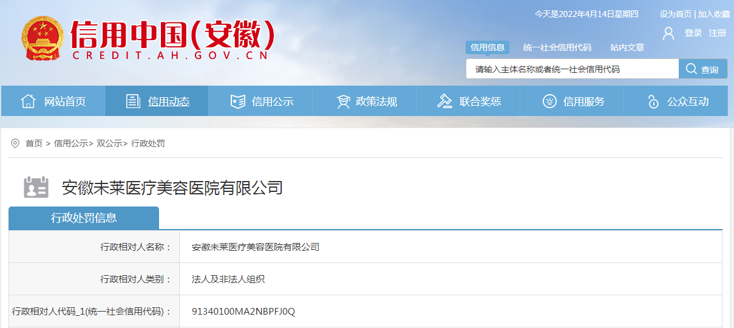Open the 政策法规 menu item
Image resolution: width=734 pixels, height=328 pixels.
[364, 101]
